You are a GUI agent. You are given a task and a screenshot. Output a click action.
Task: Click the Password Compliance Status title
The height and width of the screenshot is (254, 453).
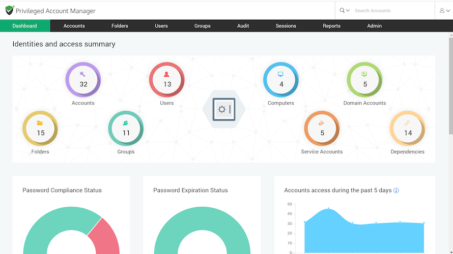point(62,190)
